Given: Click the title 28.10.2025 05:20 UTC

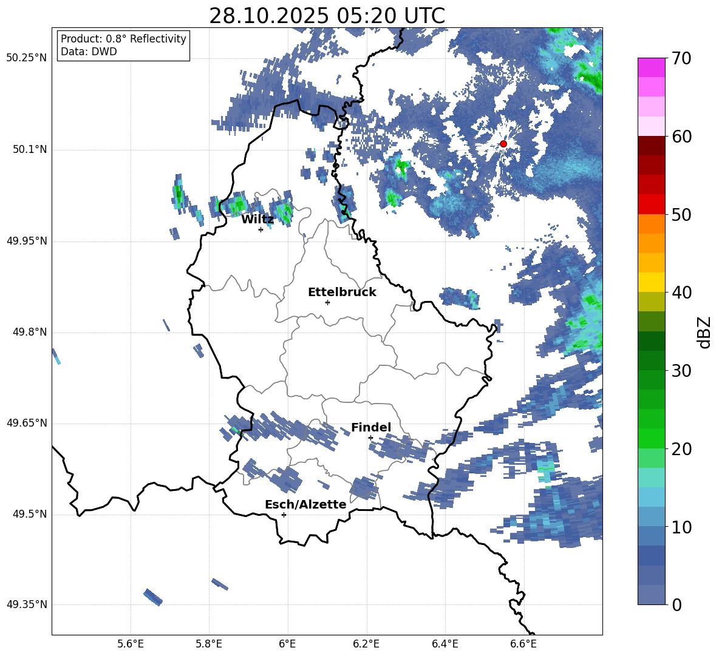Looking at the screenshot, I should [327, 16].
